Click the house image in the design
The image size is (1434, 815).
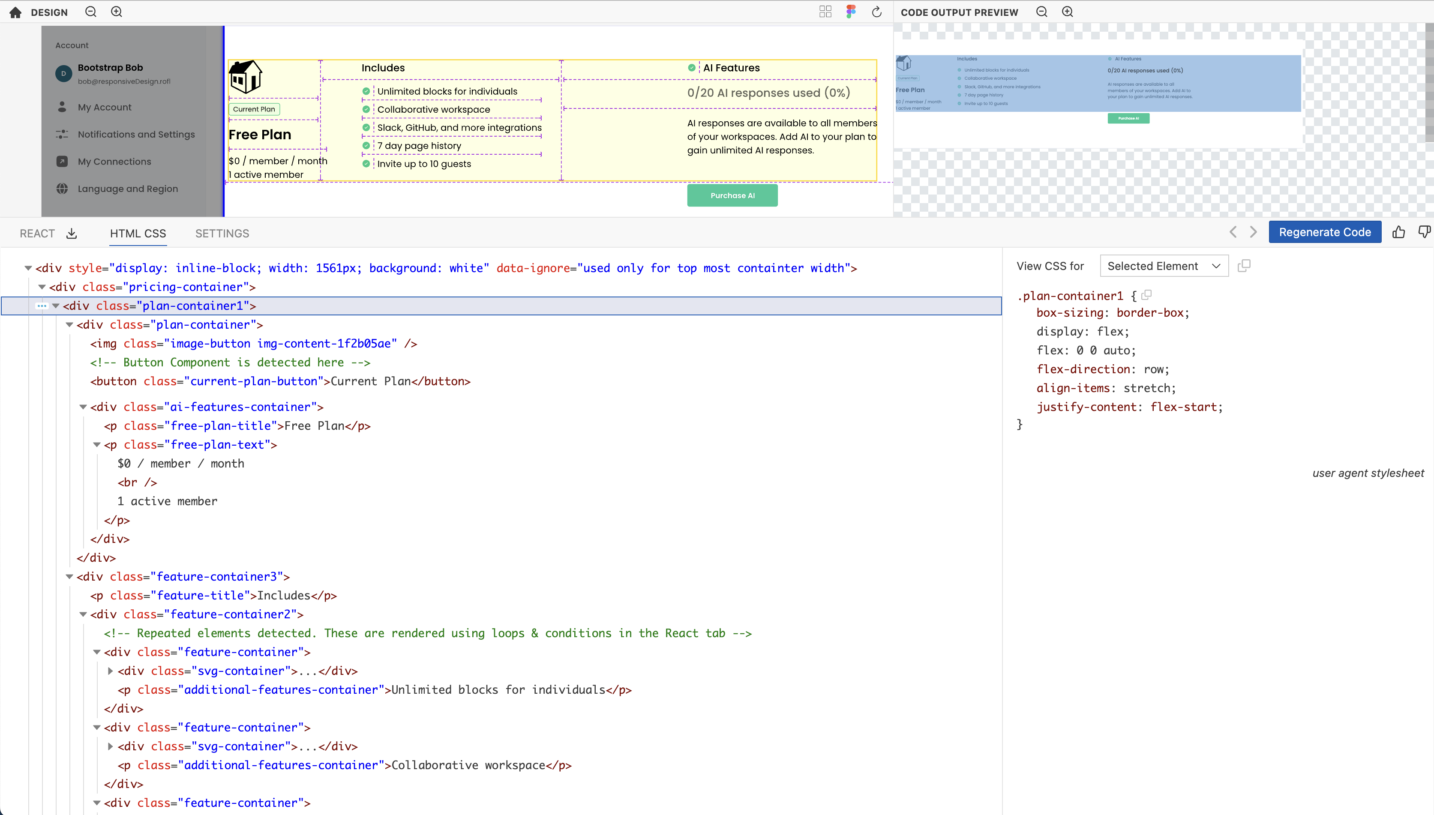(x=245, y=77)
